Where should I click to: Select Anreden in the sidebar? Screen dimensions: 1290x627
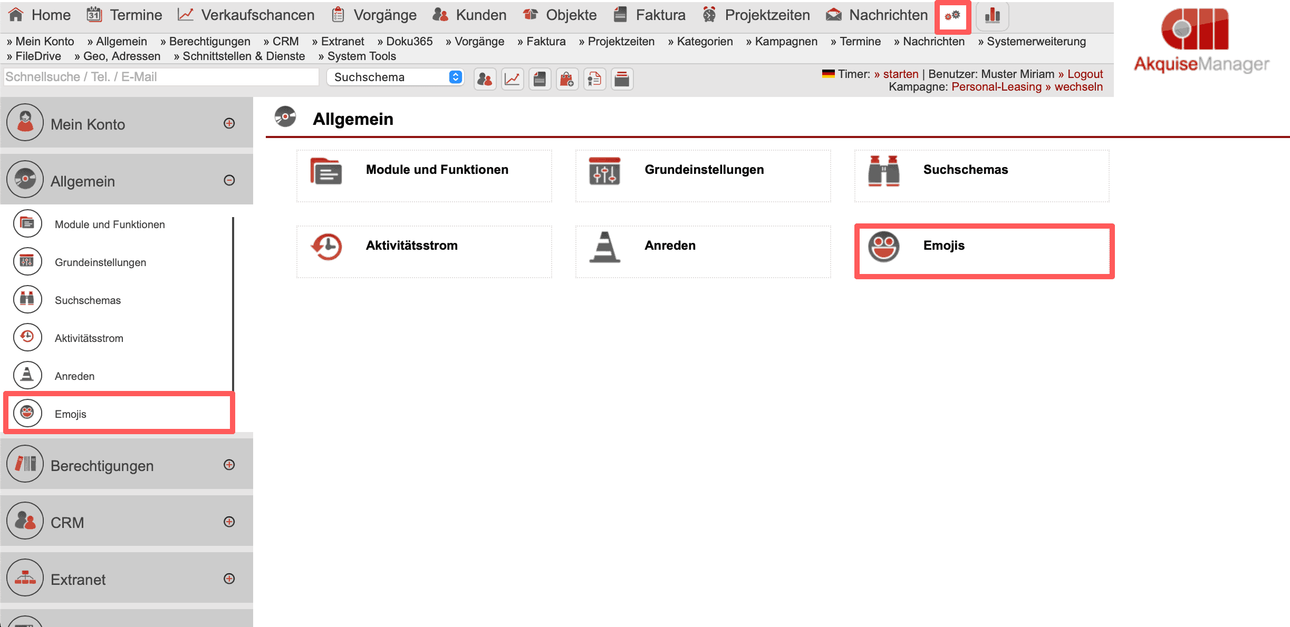pyautogui.click(x=74, y=376)
